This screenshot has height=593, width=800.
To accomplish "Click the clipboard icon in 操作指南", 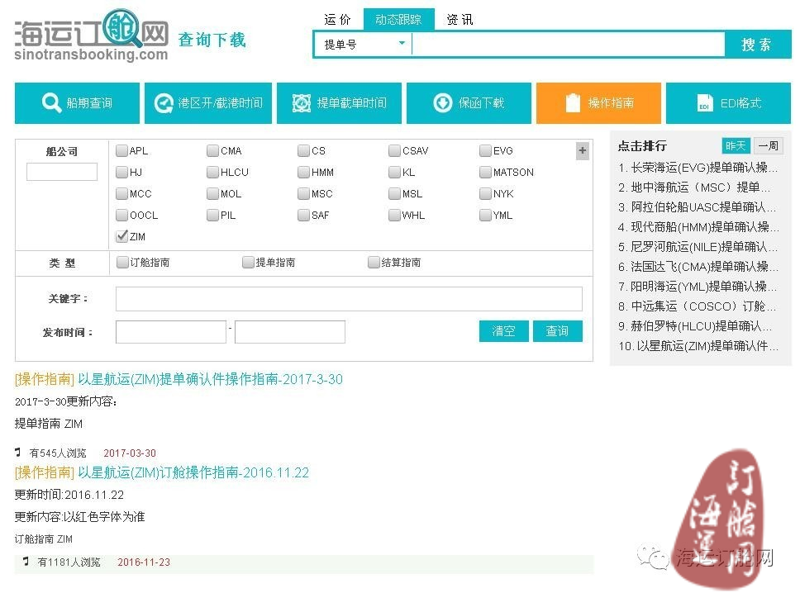I will (x=573, y=102).
